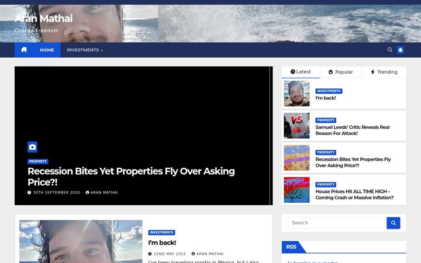
Task: Click INVESTMENTS badge in the Latest list
Action: pos(329,91)
